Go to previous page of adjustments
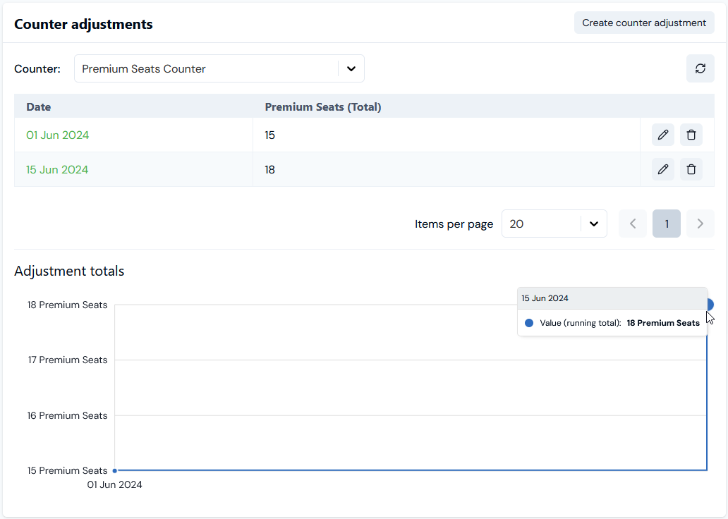Screen dimensions: 728x519 click(x=632, y=224)
